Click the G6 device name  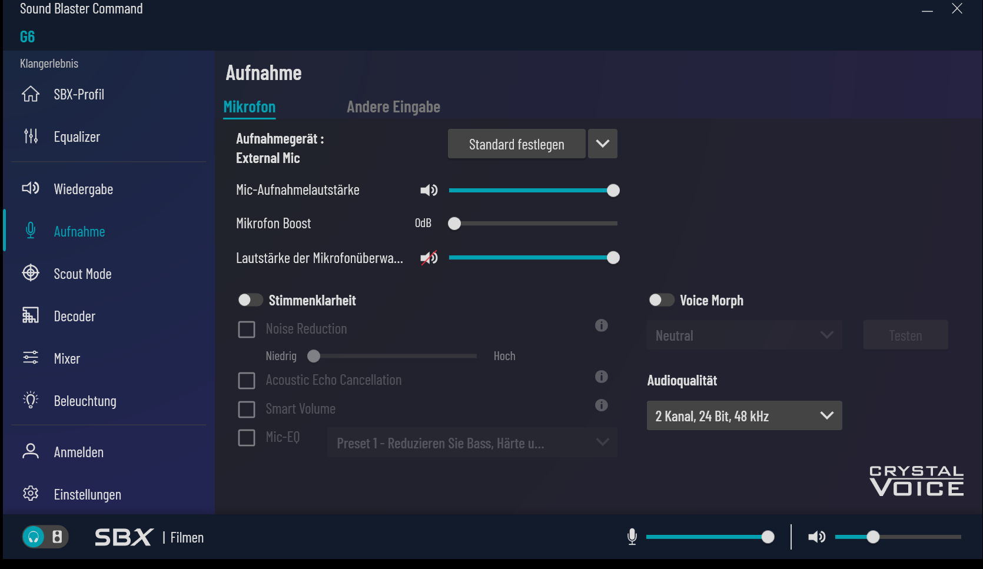pos(27,36)
